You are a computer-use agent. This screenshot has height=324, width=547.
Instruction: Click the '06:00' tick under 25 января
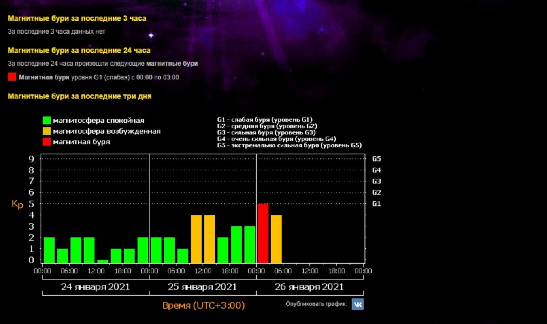[176, 271]
